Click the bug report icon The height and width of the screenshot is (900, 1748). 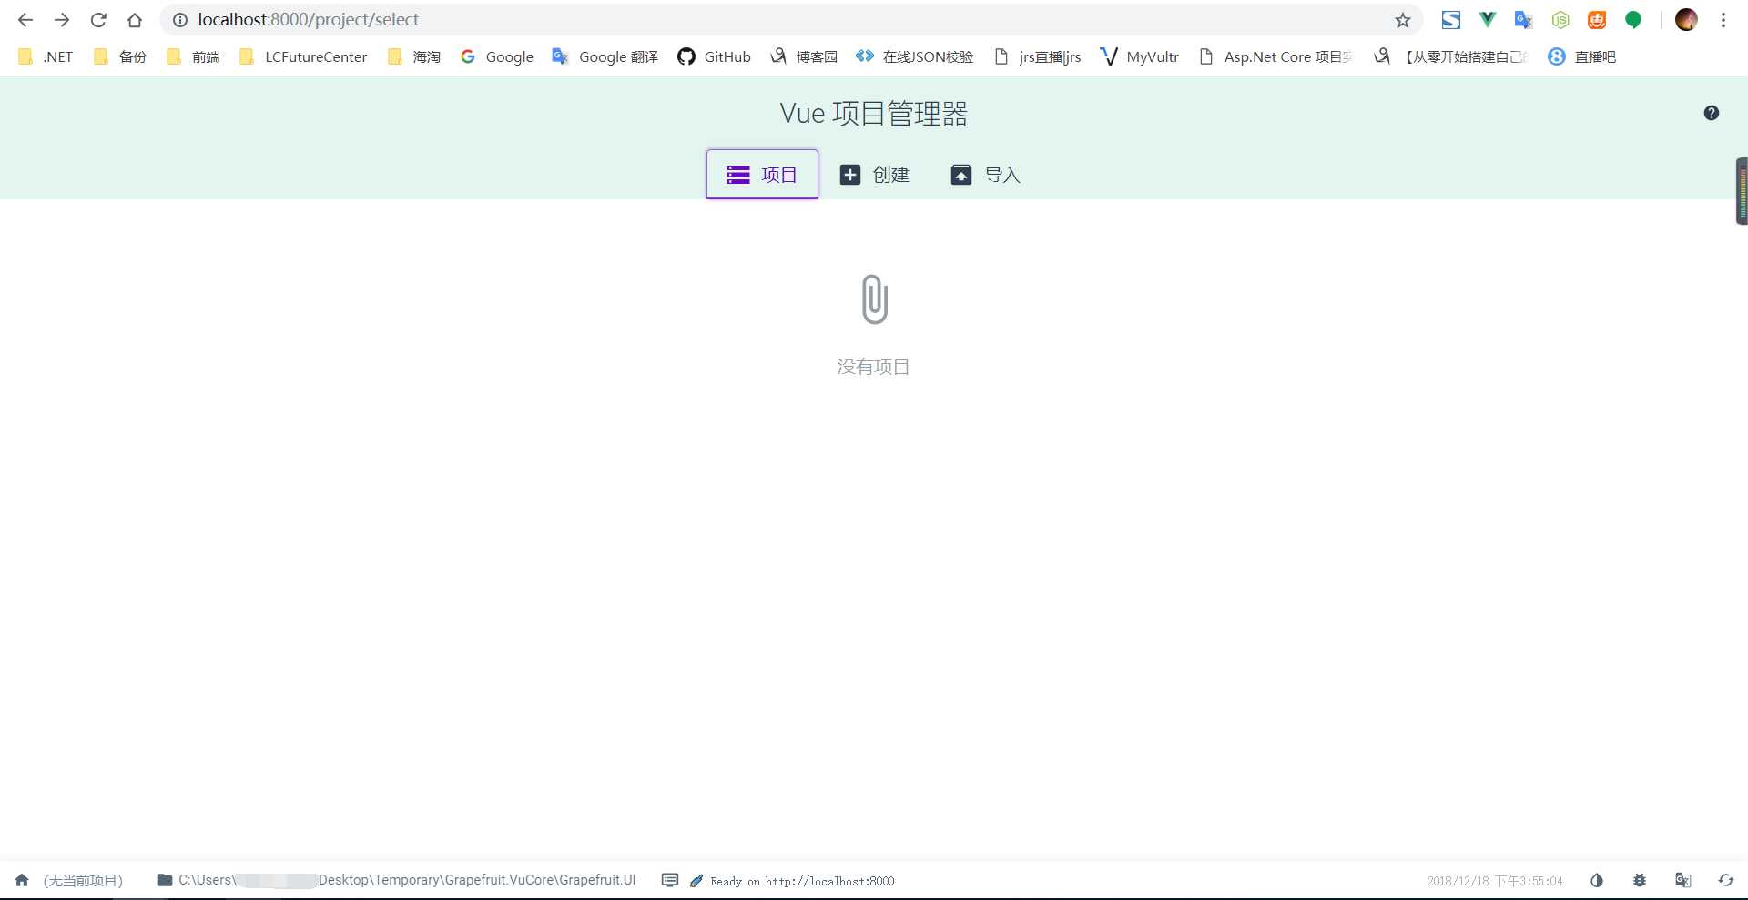[1640, 880]
